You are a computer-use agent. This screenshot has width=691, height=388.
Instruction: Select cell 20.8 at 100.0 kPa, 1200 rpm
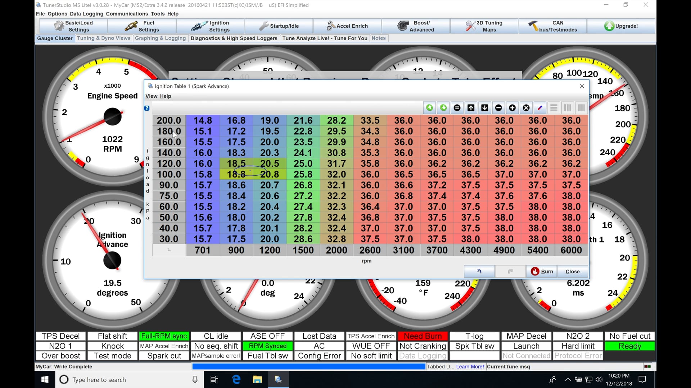click(270, 174)
